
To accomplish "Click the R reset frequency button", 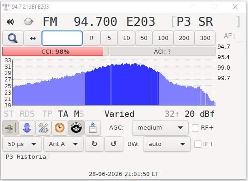I will tap(92, 38).
